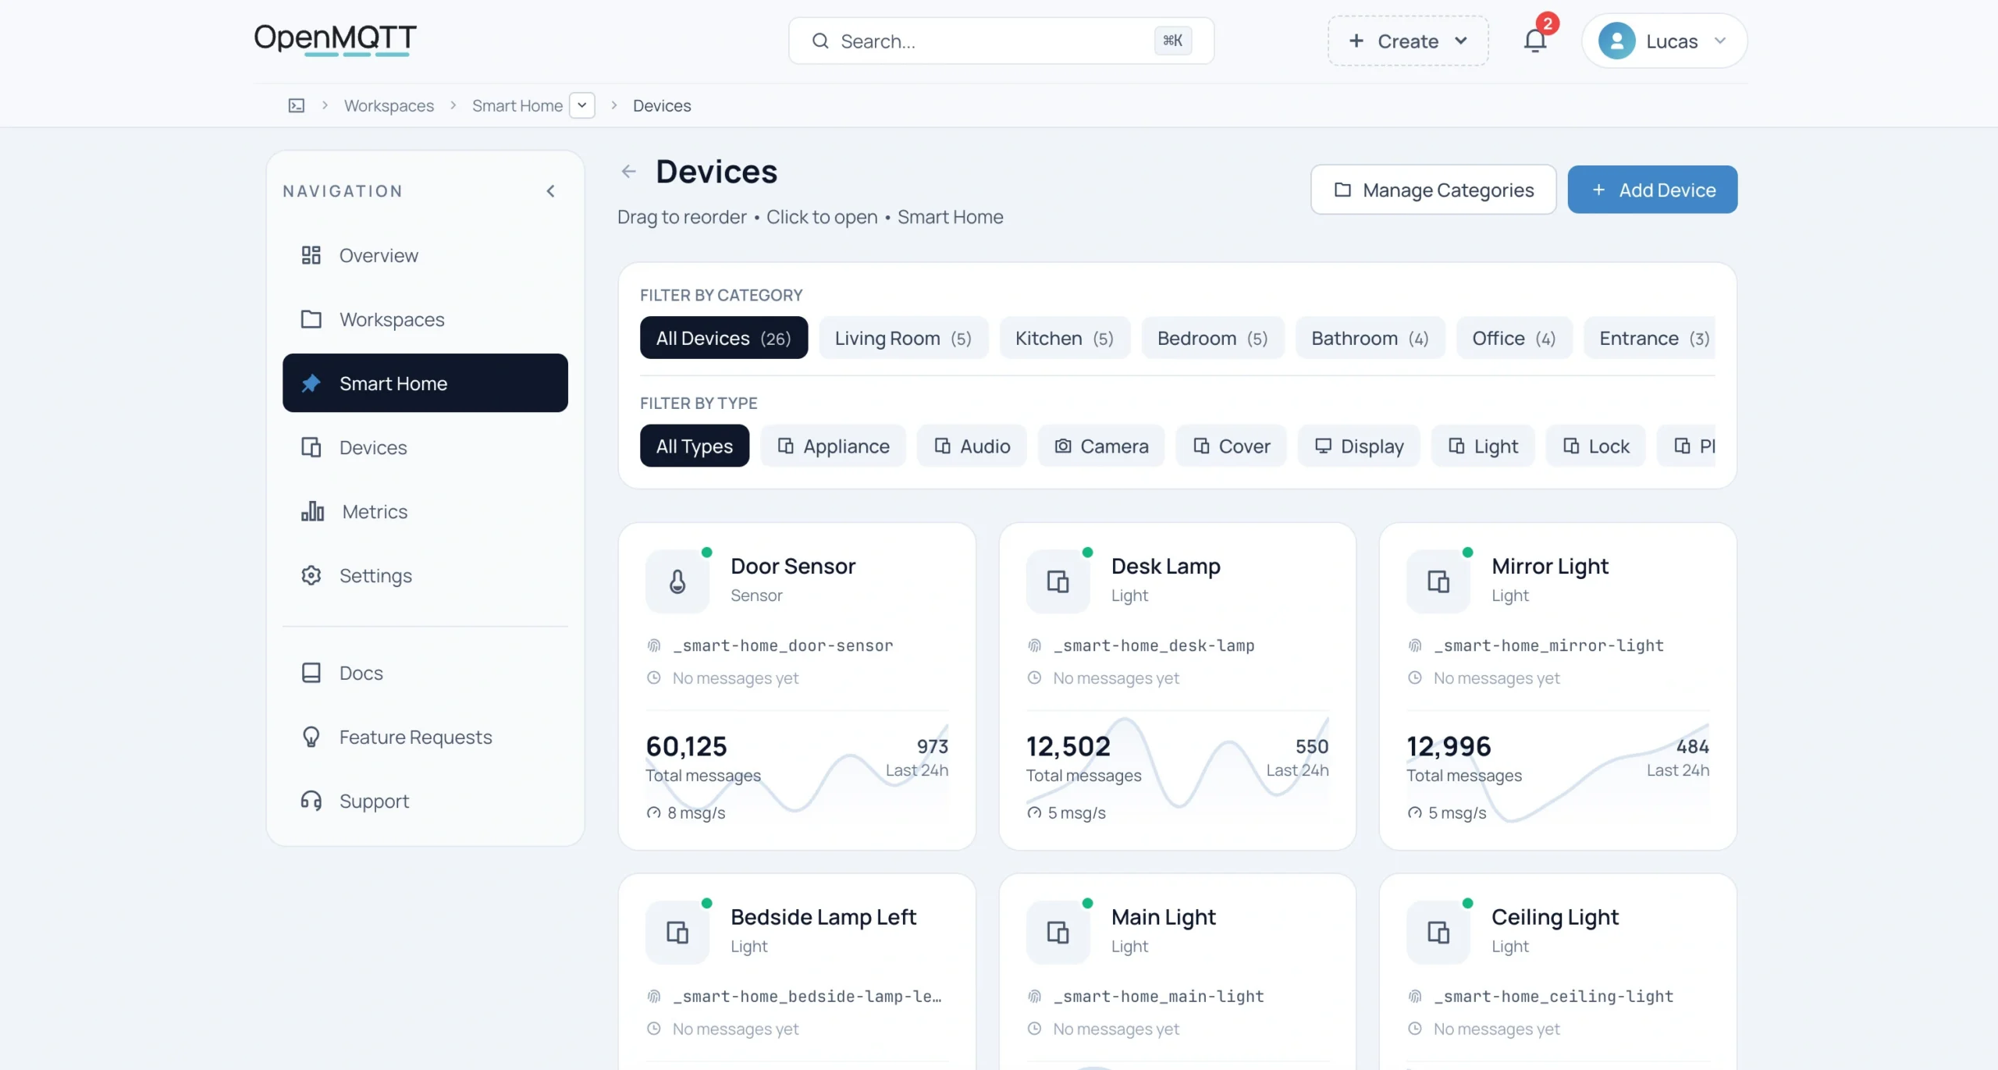1998x1070 pixels.
Task: Click the Metrics bar chart icon
Action: pyautogui.click(x=312, y=511)
